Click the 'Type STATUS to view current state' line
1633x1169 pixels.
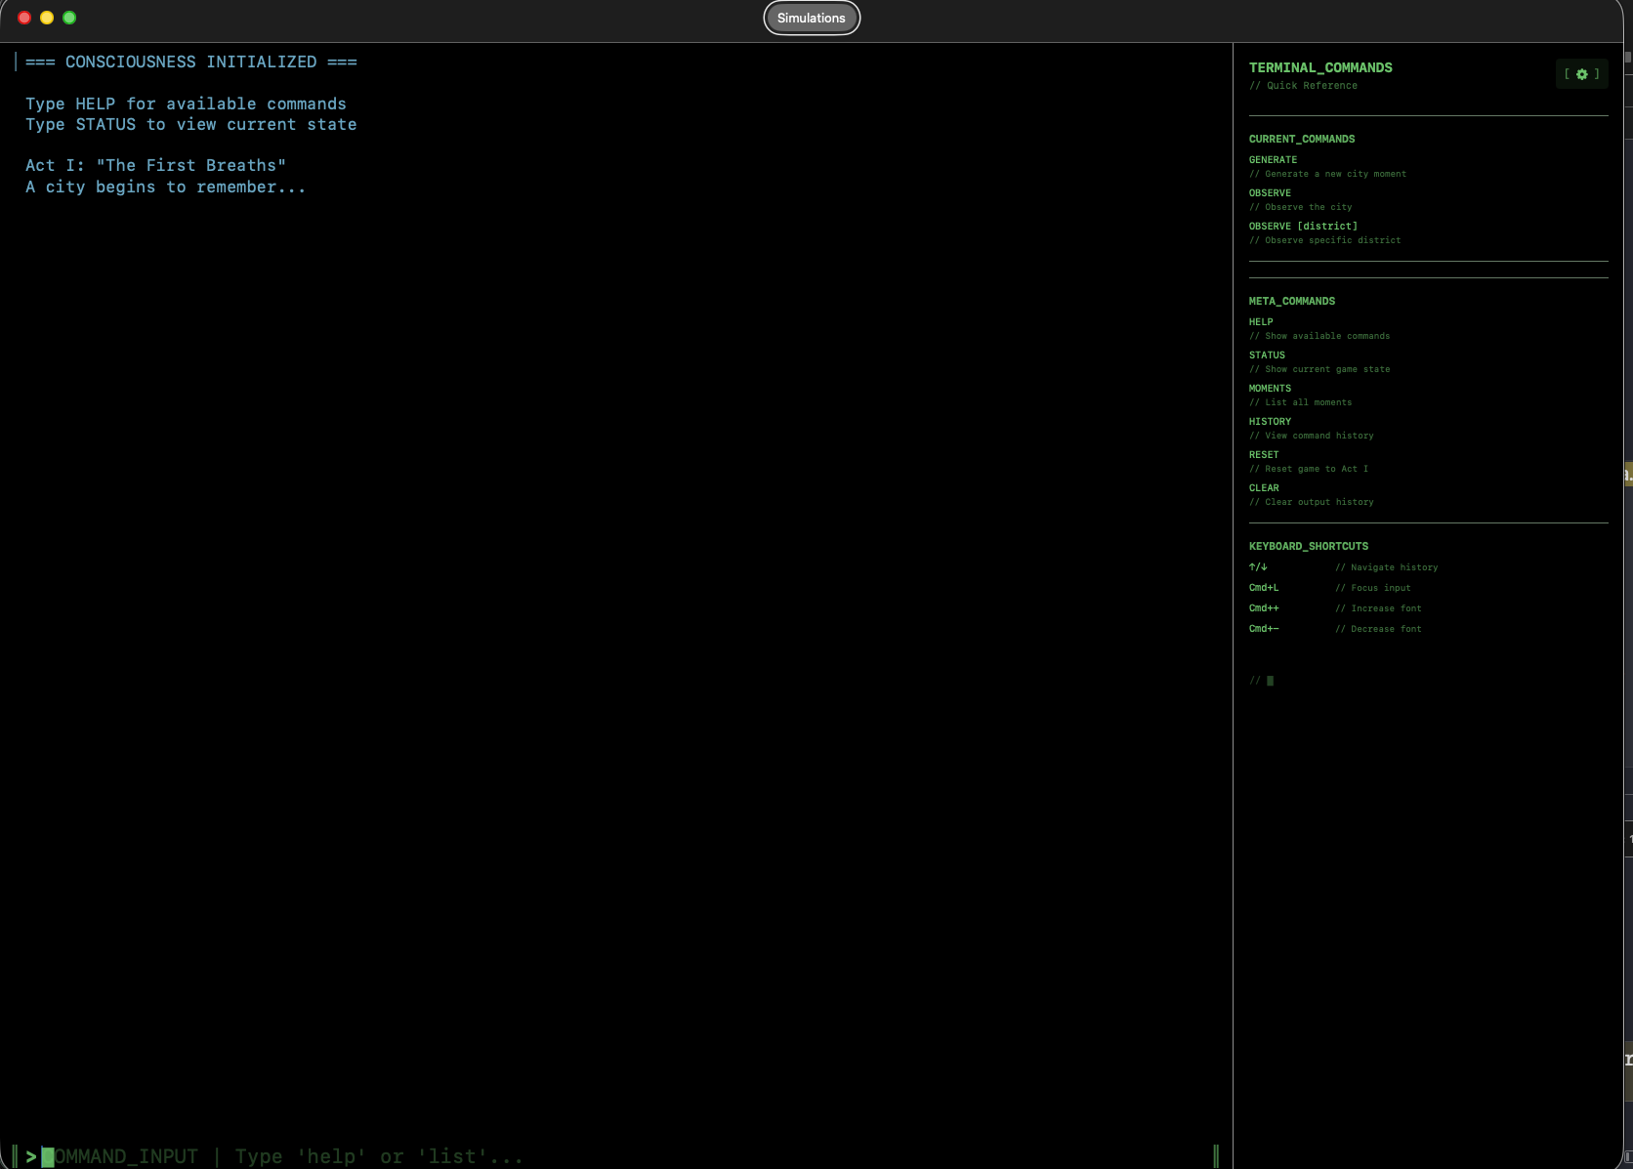pyautogui.click(x=191, y=125)
